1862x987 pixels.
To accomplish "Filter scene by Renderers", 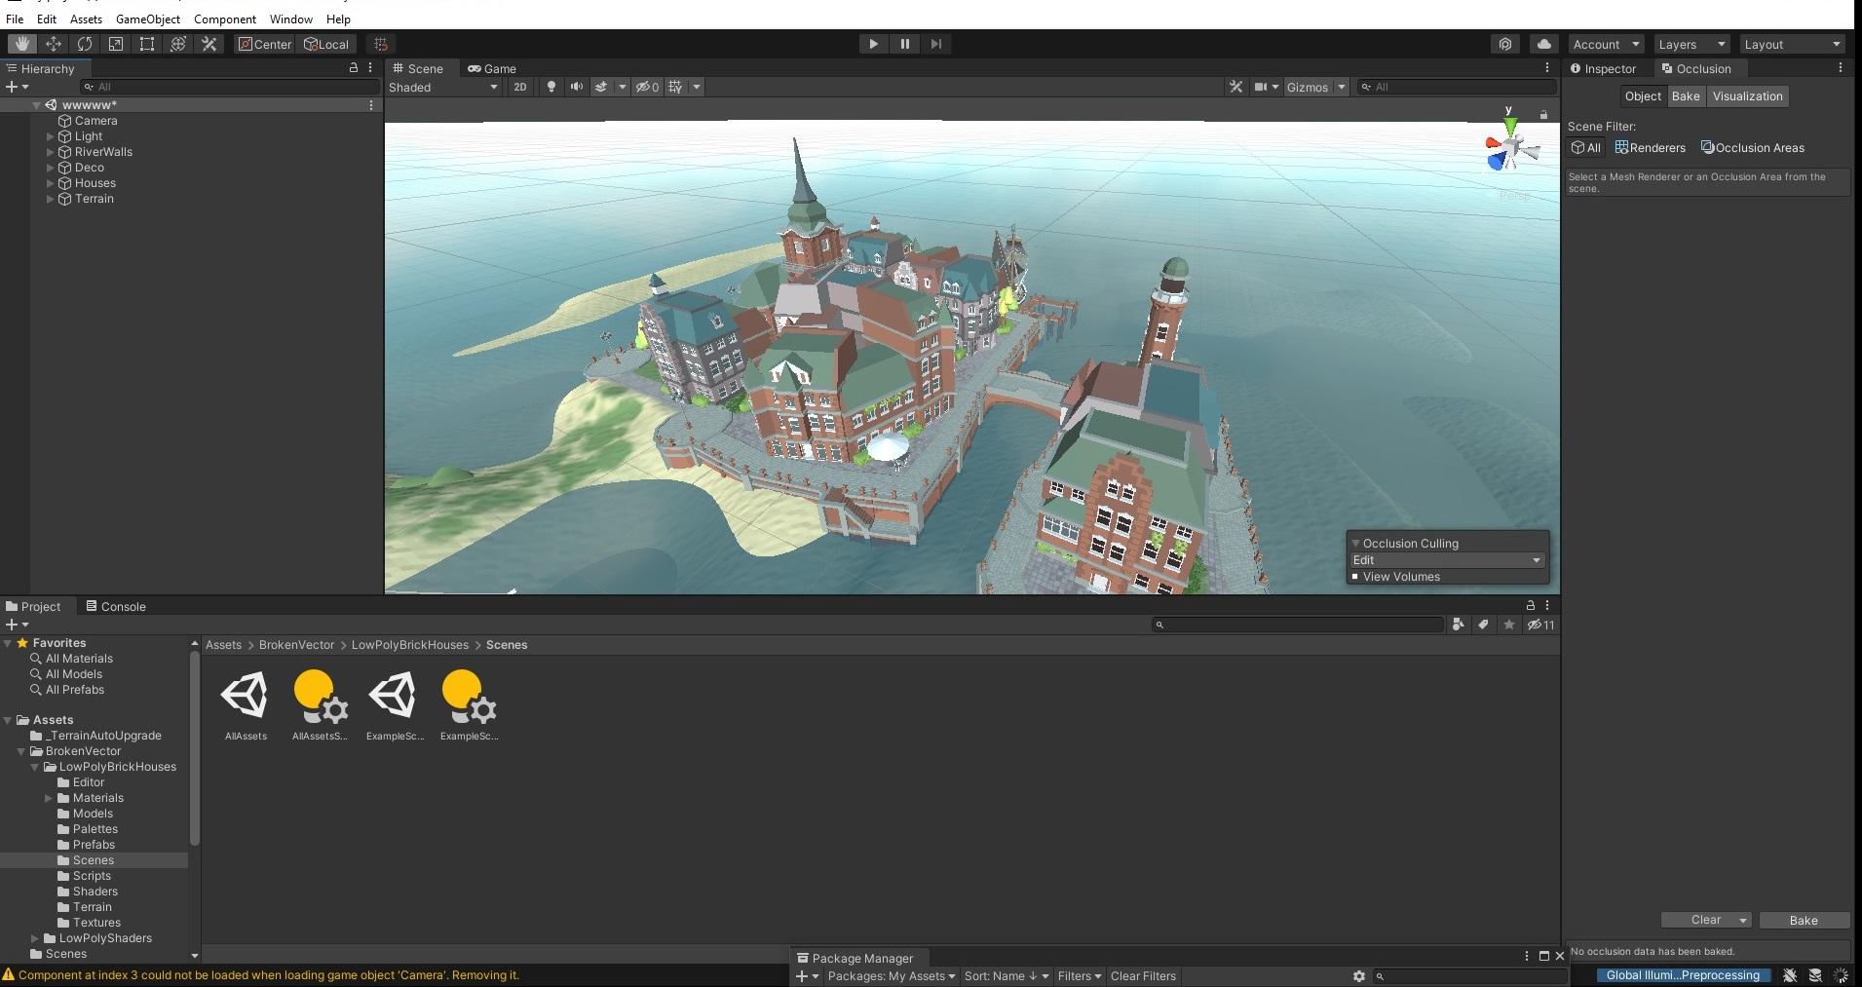I will point(1650,148).
